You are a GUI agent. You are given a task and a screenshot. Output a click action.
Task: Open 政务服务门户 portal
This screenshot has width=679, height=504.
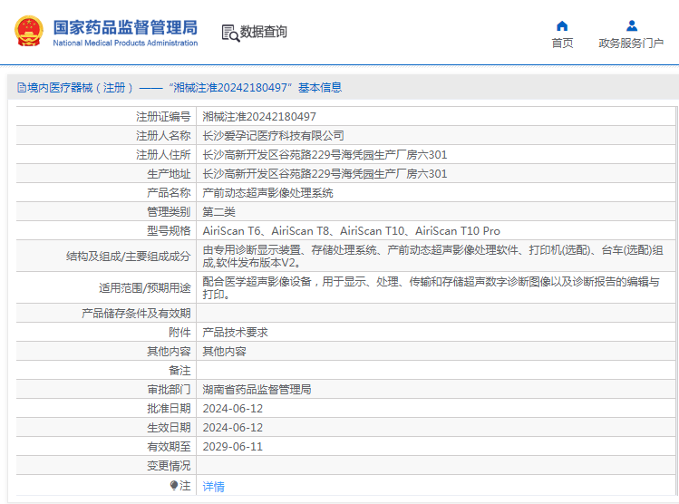coord(631,44)
